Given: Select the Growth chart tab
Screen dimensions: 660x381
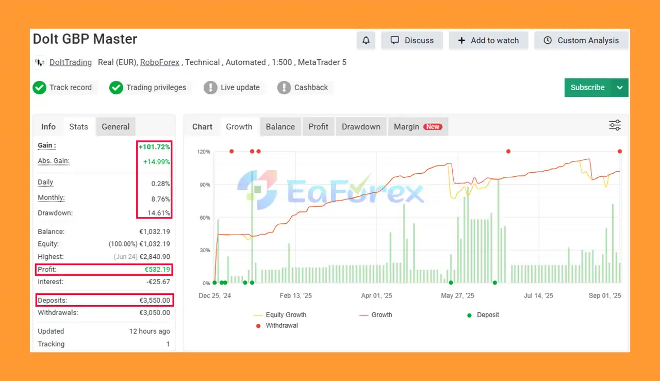Looking at the screenshot, I should [x=239, y=127].
